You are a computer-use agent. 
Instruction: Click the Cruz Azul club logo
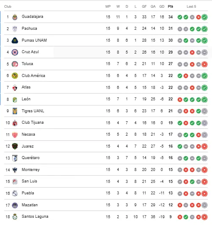pyautogui.click(x=15, y=52)
